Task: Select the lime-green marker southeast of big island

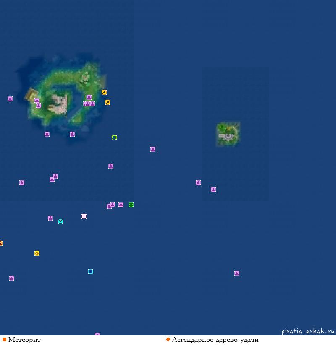Action: [114, 138]
